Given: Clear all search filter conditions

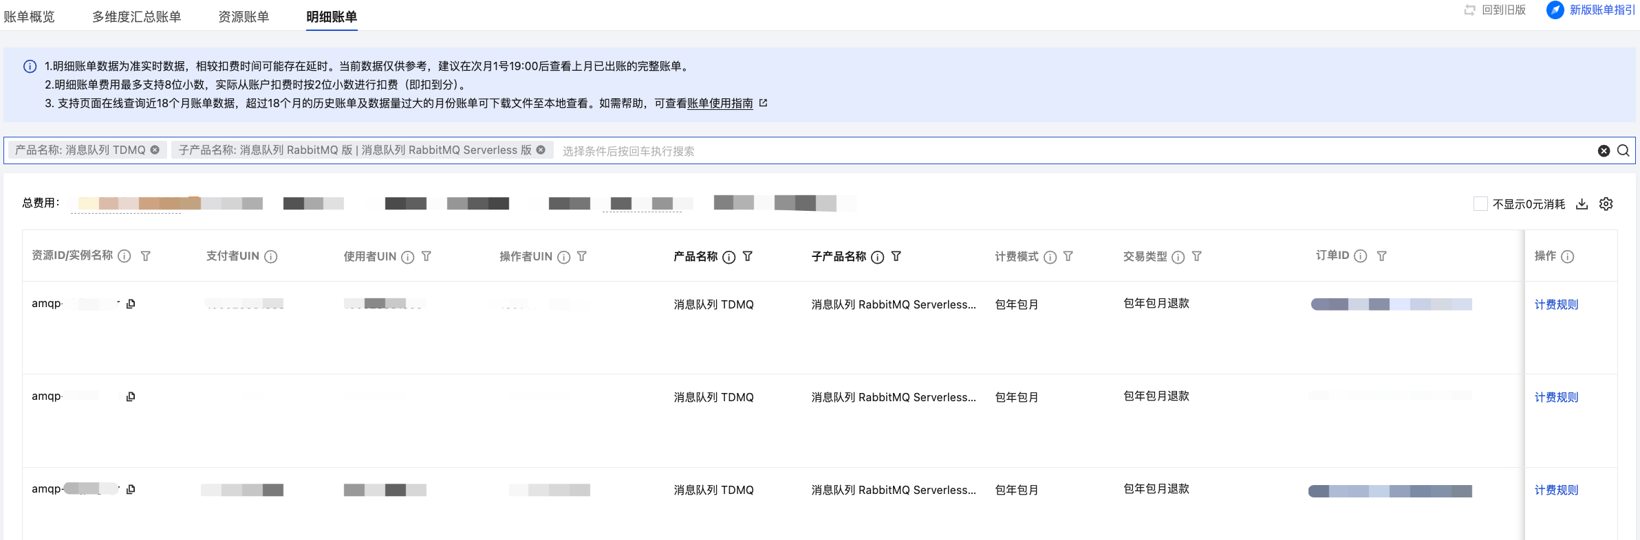Looking at the screenshot, I should coord(1604,150).
